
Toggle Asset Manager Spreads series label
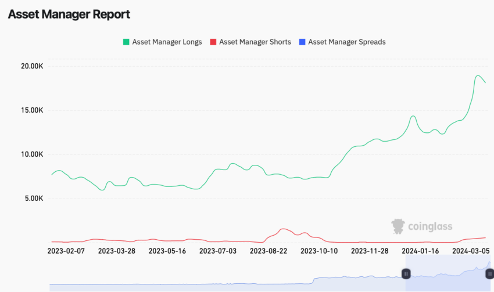coord(346,42)
